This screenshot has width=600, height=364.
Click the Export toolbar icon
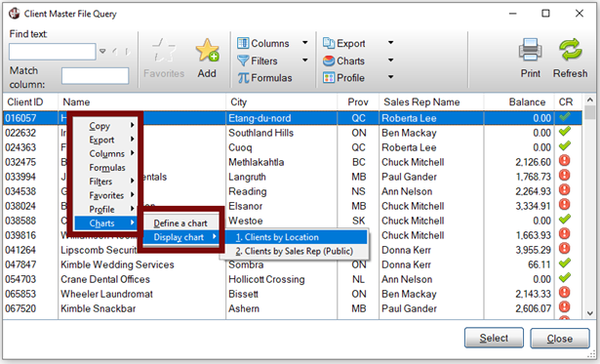[x=329, y=43]
